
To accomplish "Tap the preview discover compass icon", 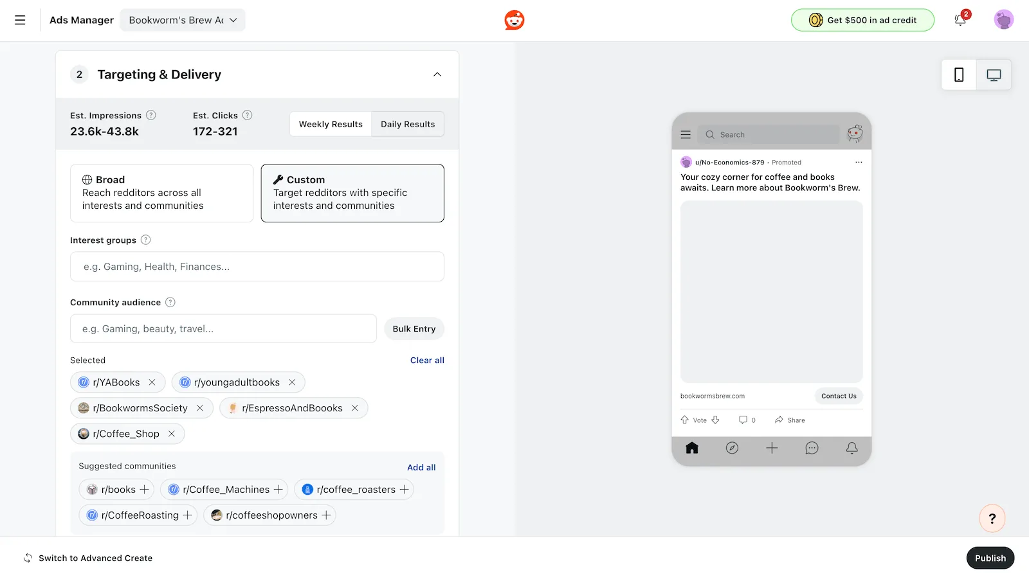I will coord(732,448).
